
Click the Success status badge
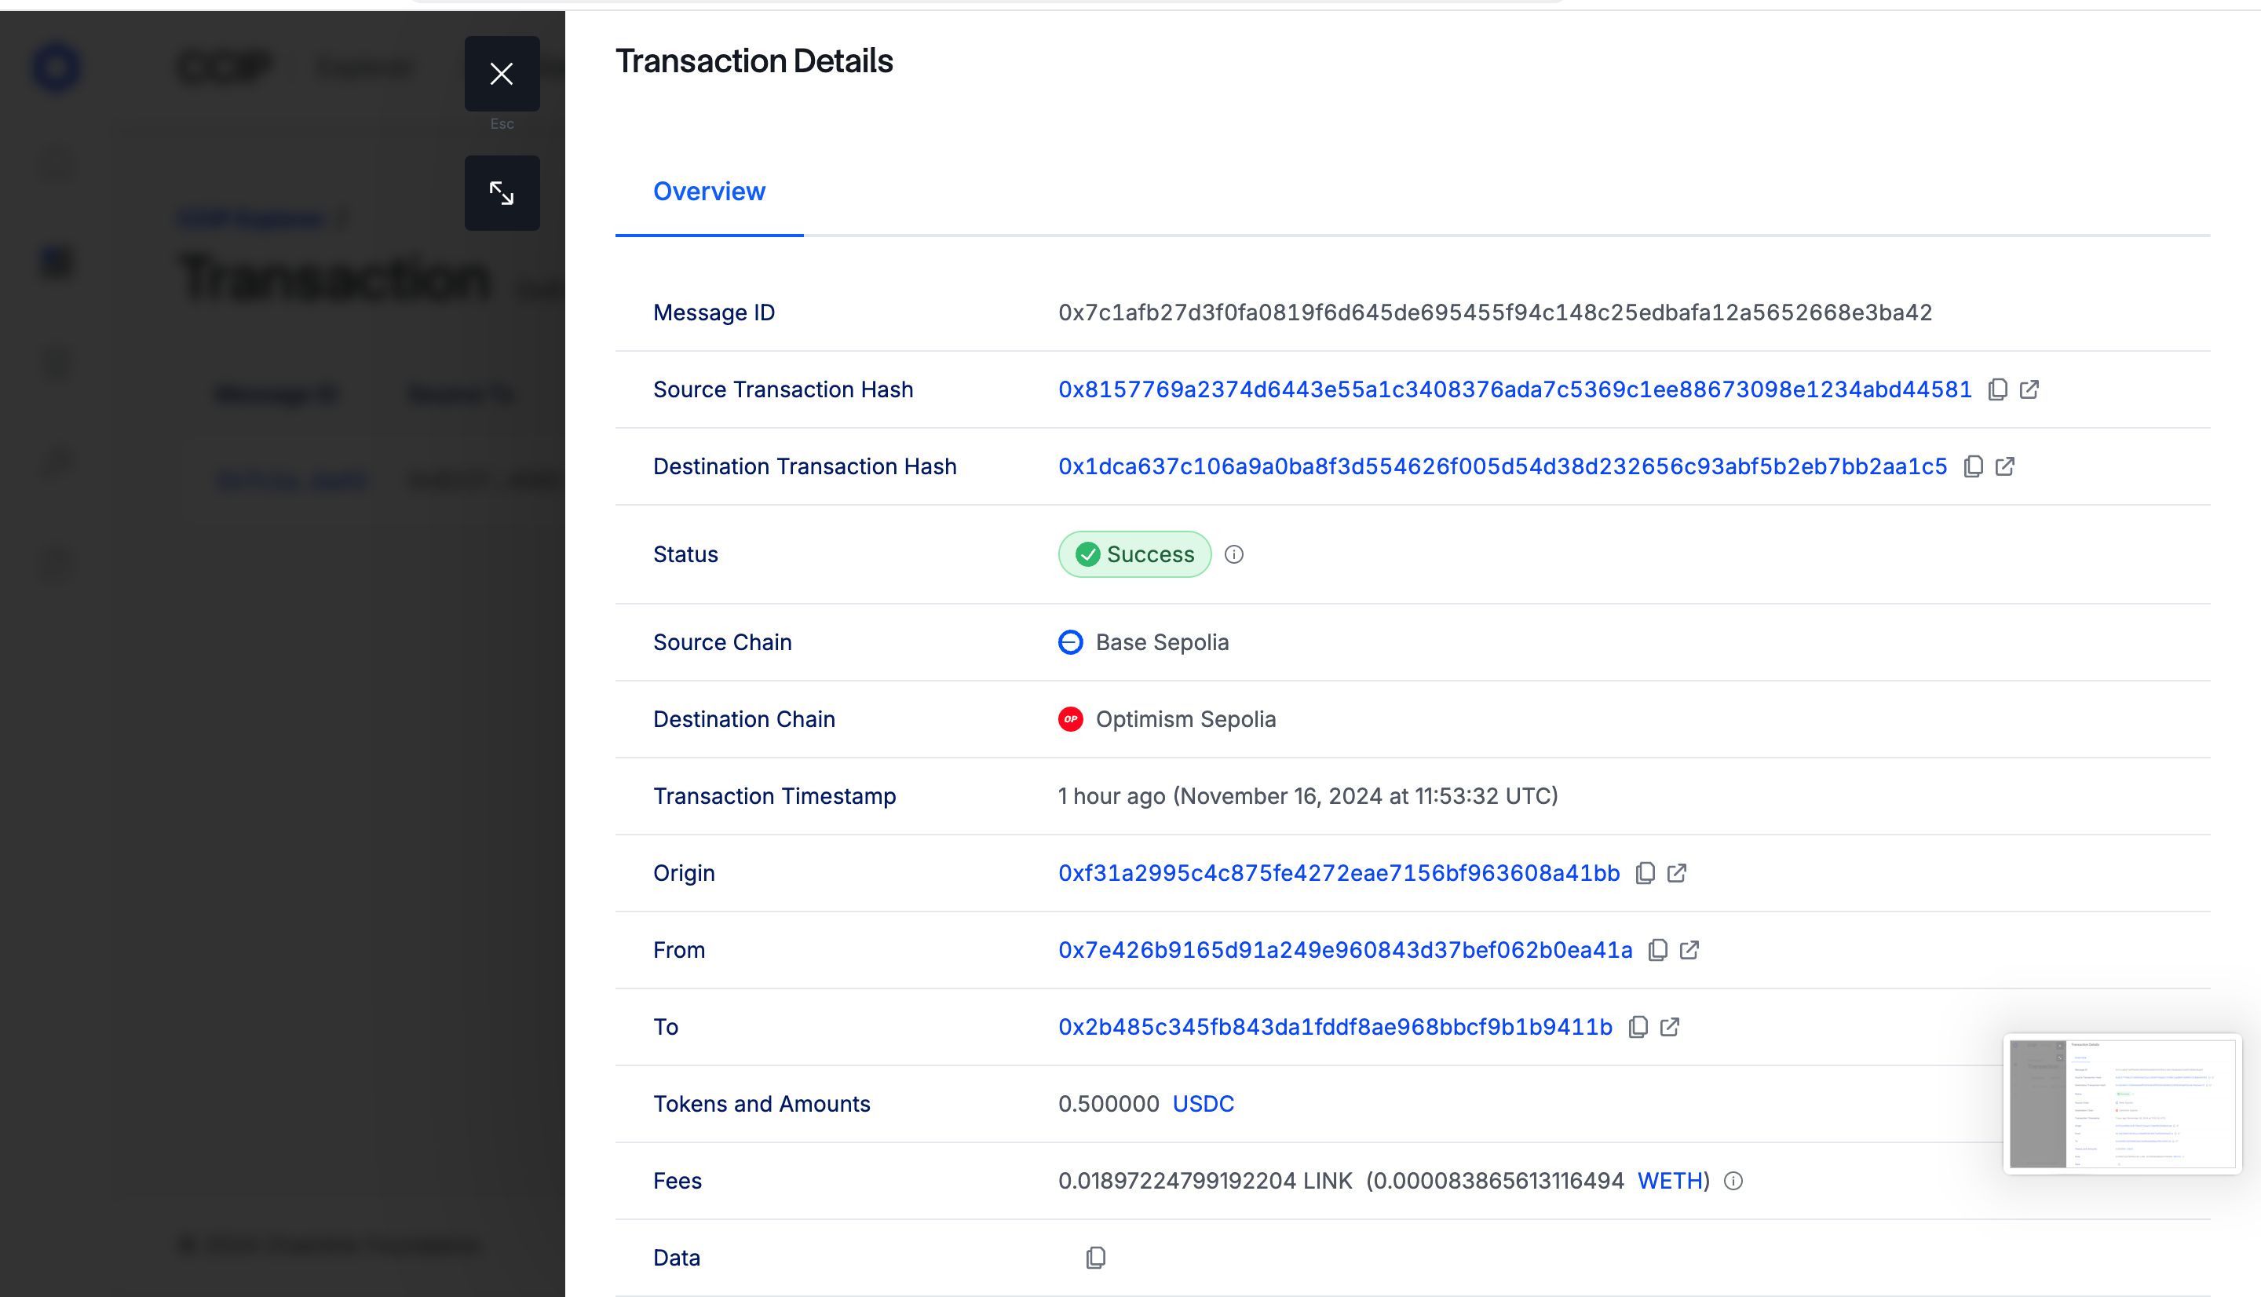[x=1134, y=554]
